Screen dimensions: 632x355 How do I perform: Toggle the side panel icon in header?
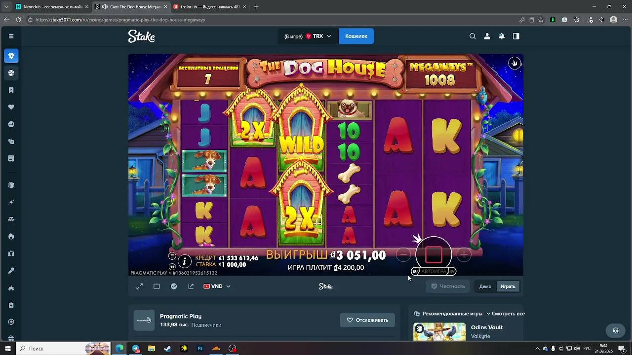point(516,36)
